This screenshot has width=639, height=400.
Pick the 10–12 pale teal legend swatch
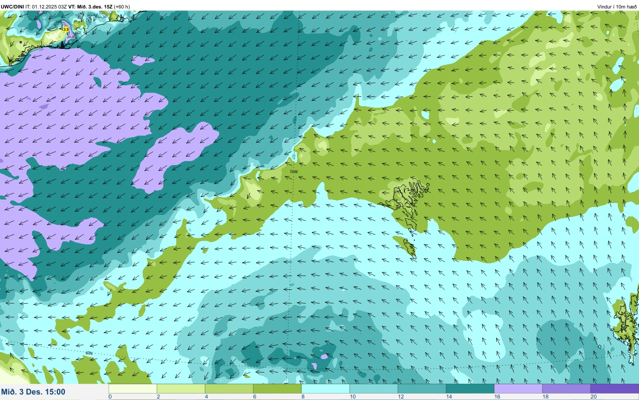click(373, 389)
